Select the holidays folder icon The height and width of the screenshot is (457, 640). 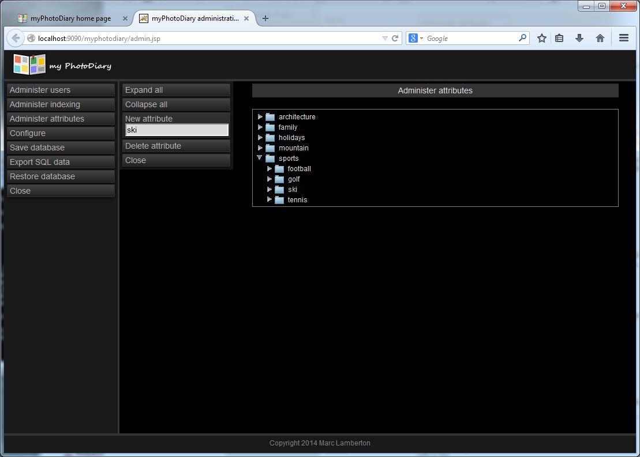270,138
